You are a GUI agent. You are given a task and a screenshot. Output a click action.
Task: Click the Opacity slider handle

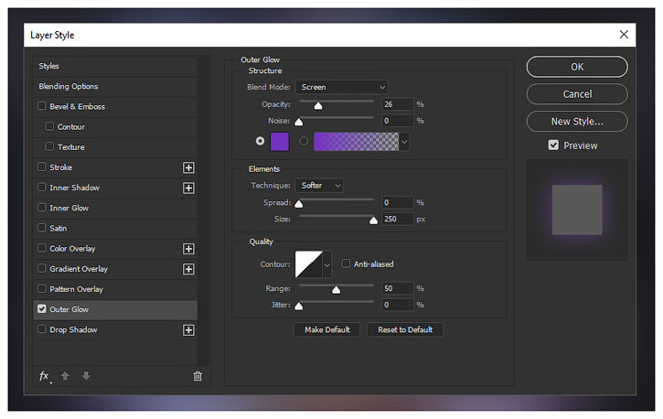pyautogui.click(x=318, y=106)
